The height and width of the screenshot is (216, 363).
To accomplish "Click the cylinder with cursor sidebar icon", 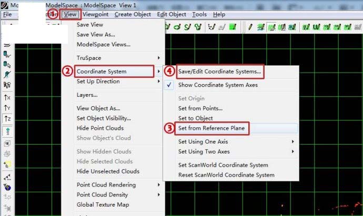I will (7, 65).
